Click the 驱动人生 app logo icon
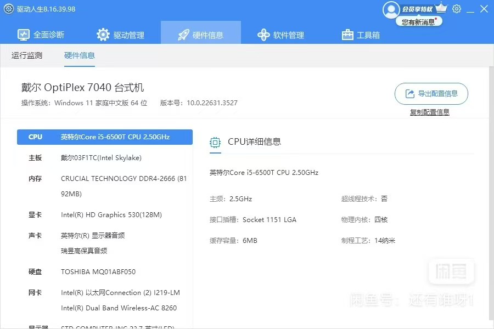Viewport: 494px width, 329px height. (9, 9)
